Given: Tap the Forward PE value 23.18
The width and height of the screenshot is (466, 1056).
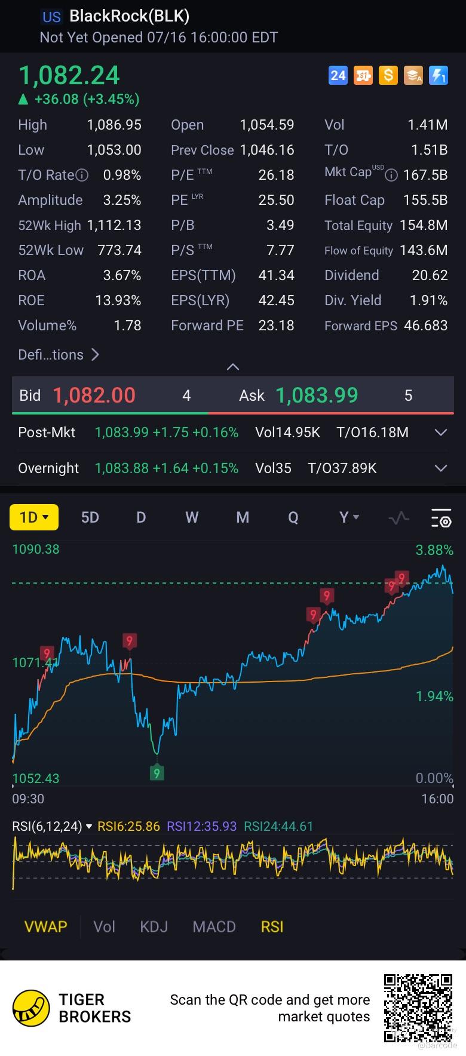Looking at the screenshot, I should pos(276,326).
